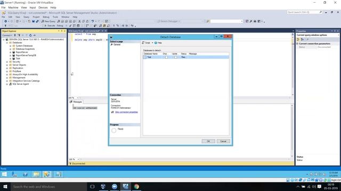Select Database Snapshots in Object Explorer
This screenshot has height=191, width=341.
click(25, 49)
